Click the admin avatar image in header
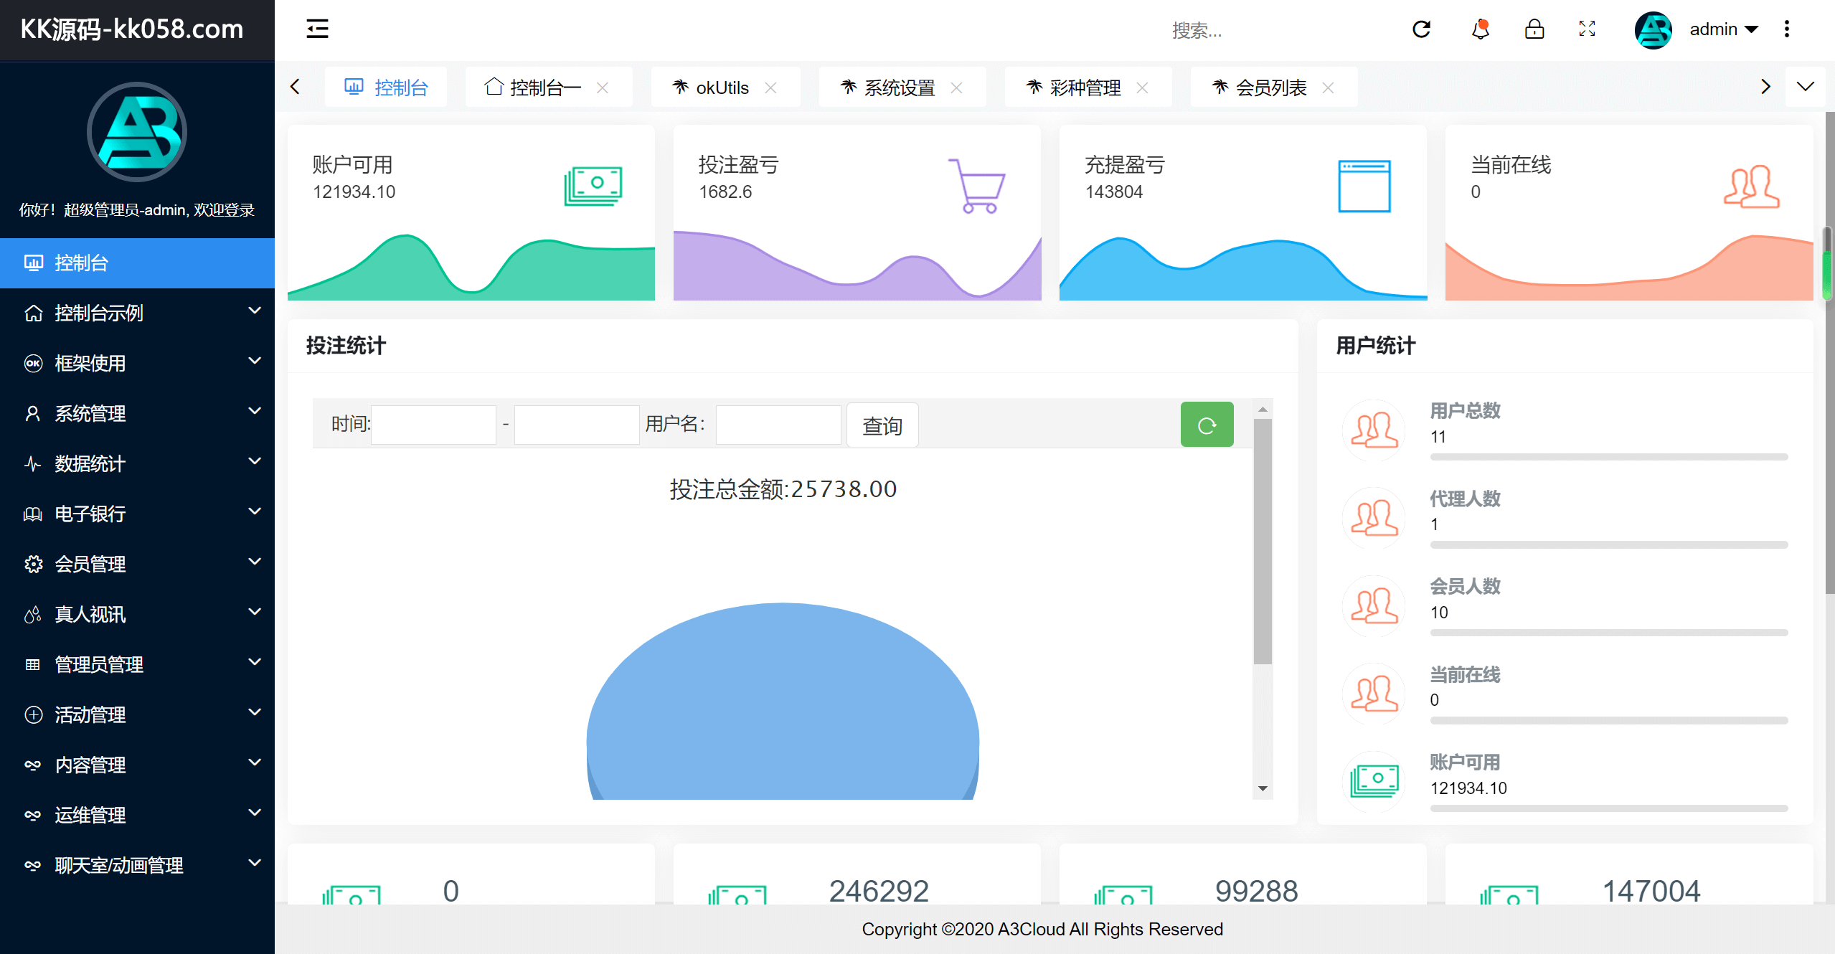1835x954 pixels. click(1653, 30)
